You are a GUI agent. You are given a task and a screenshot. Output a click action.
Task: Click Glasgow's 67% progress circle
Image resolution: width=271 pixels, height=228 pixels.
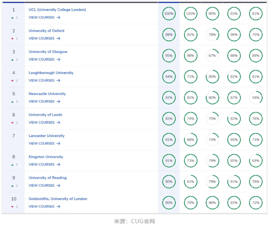tap(212, 56)
